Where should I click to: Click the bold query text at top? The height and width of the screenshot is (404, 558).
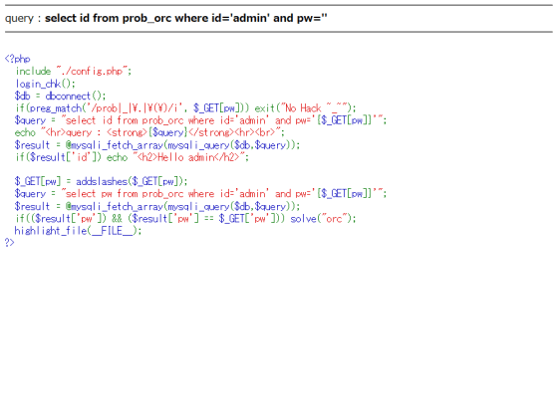click(185, 18)
